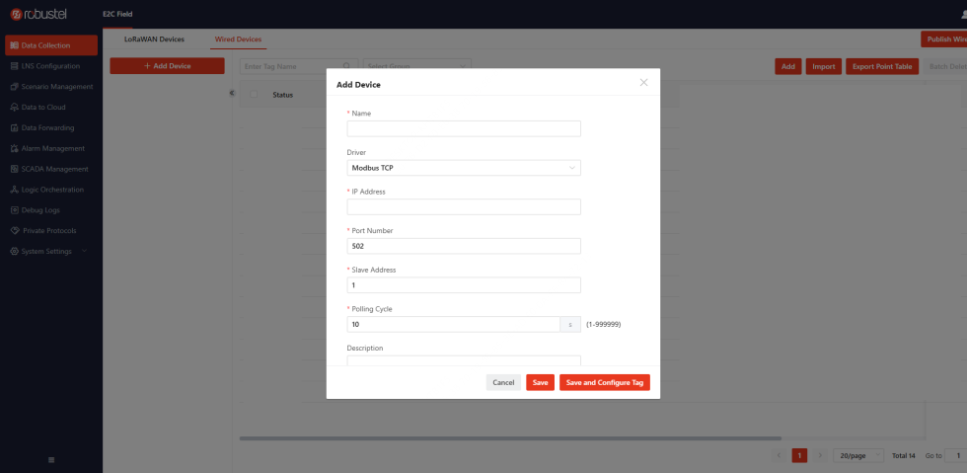Click the Save and Configure Tag button
The width and height of the screenshot is (967, 473).
tap(604, 383)
